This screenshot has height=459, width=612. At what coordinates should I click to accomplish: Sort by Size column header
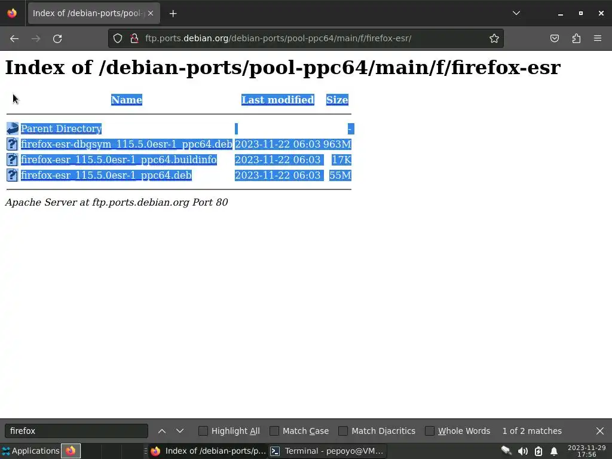coord(337,100)
